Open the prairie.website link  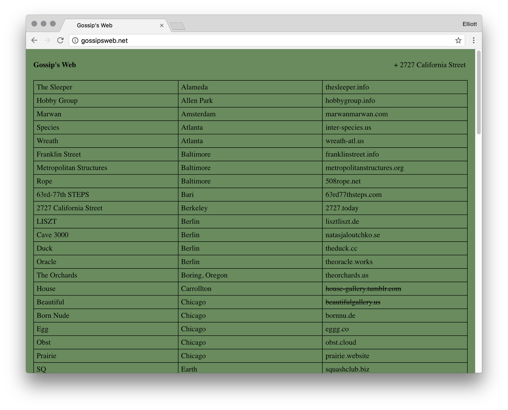[x=347, y=356]
